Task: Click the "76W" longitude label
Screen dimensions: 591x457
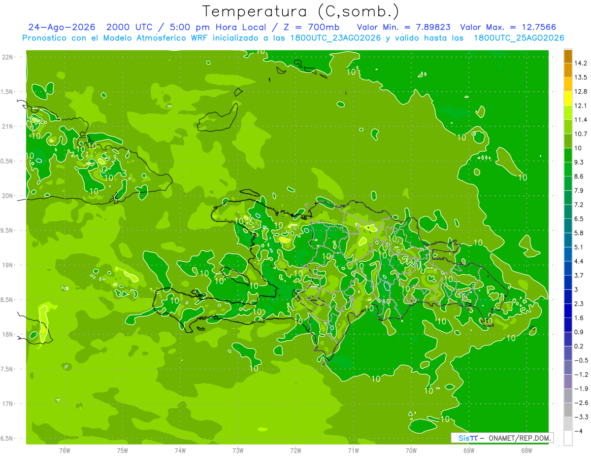Action: click(x=65, y=450)
